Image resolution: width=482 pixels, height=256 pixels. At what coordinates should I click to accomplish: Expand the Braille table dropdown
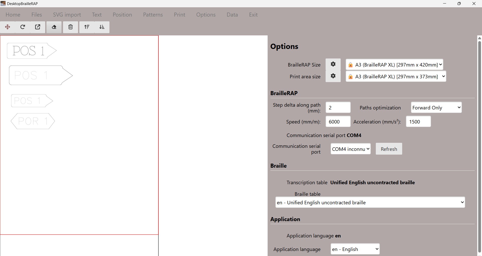[x=370, y=202]
